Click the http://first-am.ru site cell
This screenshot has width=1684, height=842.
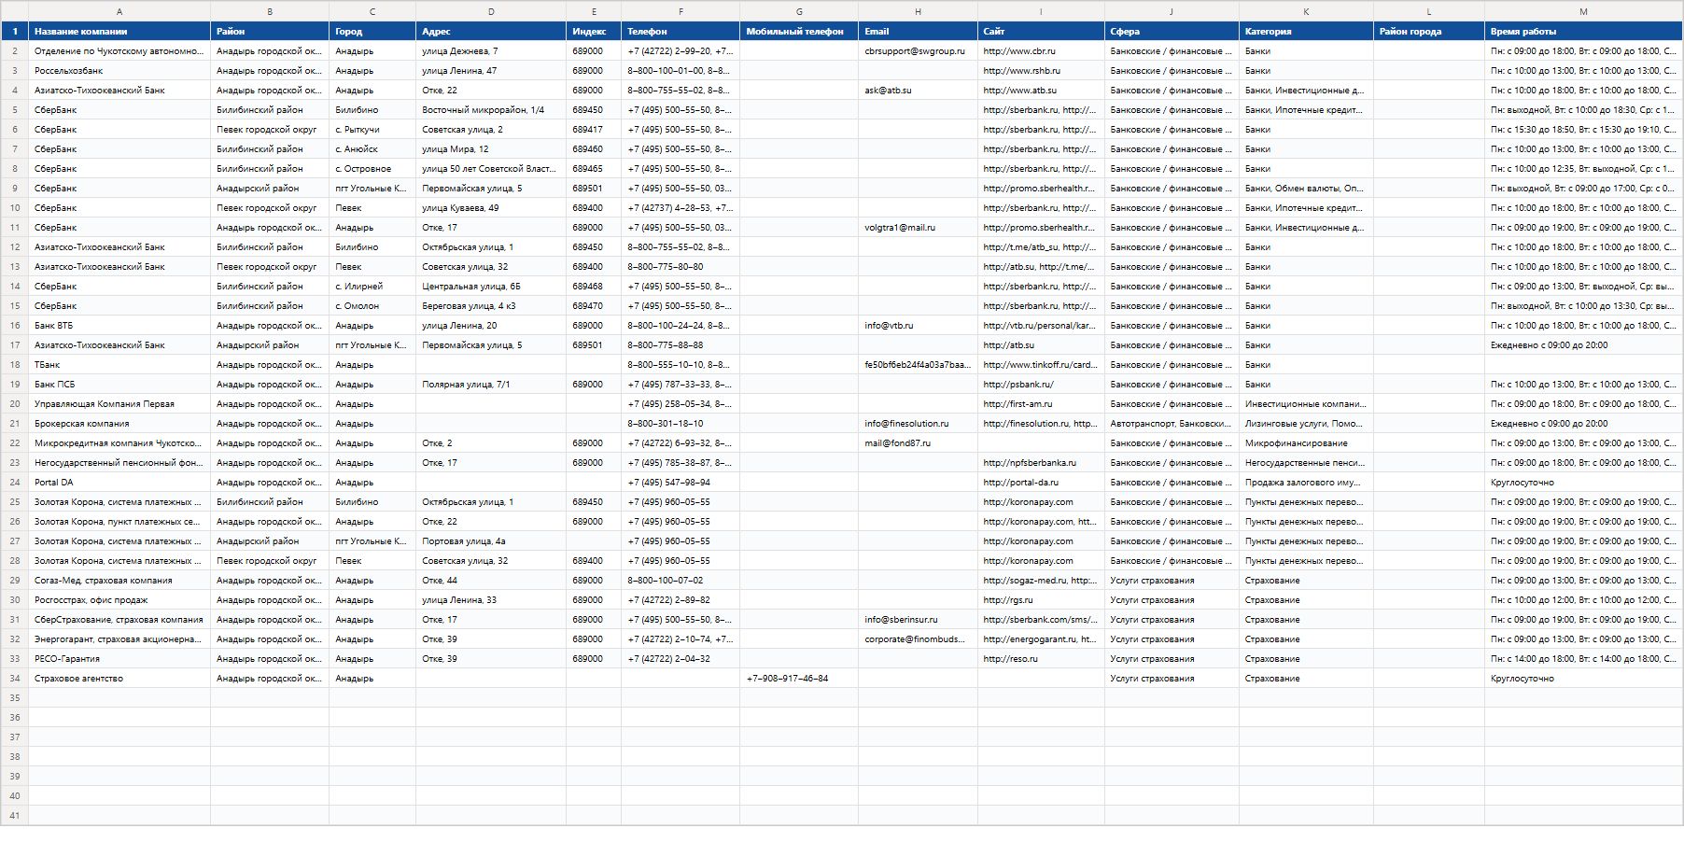[1041, 404]
